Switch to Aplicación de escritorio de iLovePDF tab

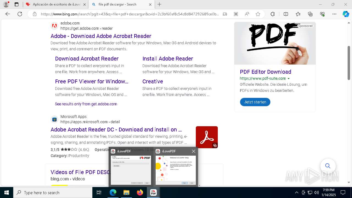[56, 4]
